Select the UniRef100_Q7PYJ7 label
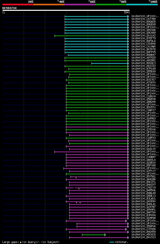This screenshot has width=160, height=244. 143,171
